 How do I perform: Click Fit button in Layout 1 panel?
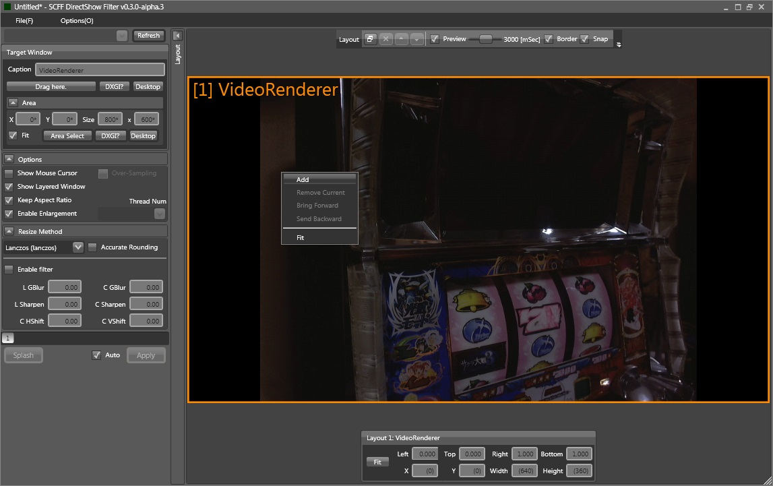pyautogui.click(x=377, y=462)
